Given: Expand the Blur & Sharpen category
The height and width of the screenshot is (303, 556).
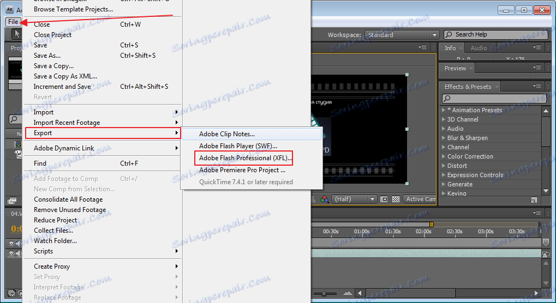Looking at the screenshot, I should (443, 138).
